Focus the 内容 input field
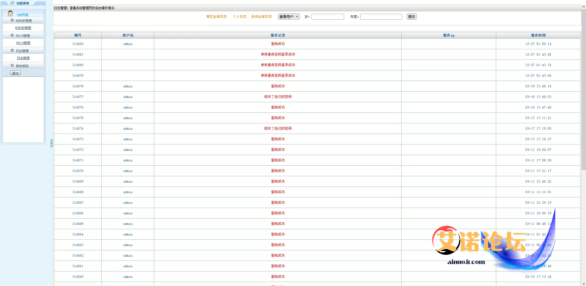The height and width of the screenshot is (286, 586). click(x=381, y=17)
